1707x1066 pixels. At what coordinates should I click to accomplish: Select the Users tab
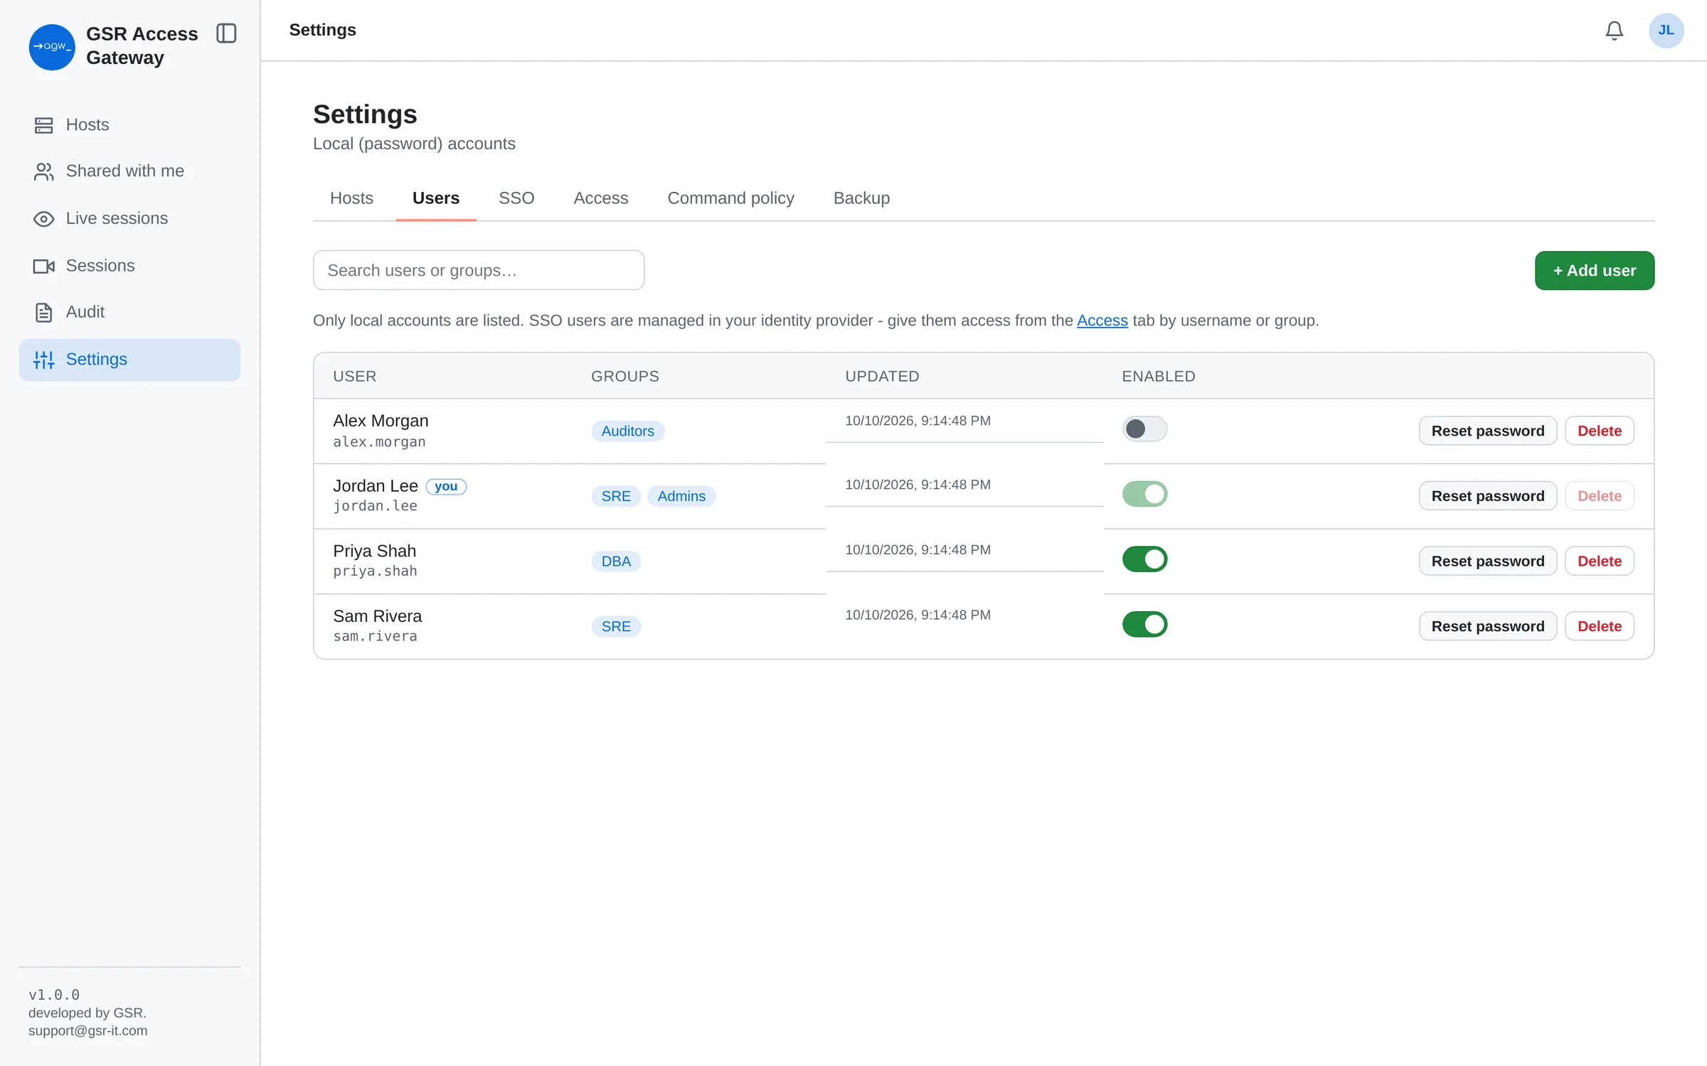click(436, 198)
